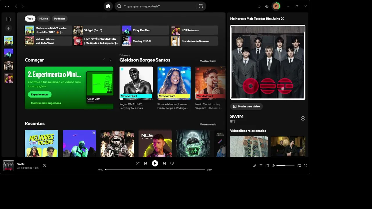Open the friends activity icon
This screenshot has width=372, height=209.
(x=267, y=6)
